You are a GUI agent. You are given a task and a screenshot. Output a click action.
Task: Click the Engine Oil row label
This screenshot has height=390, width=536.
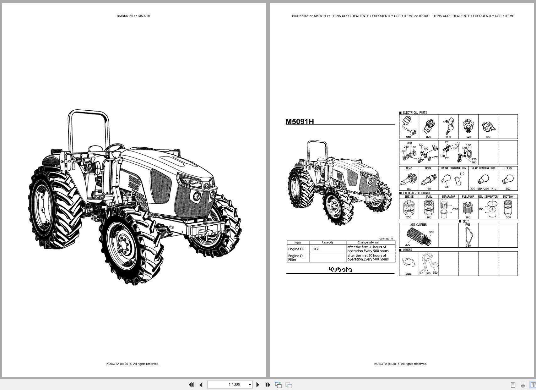tap(296, 249)
